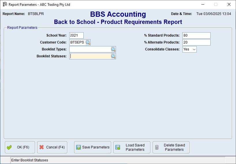Click the Date & Time value text

[x=214, y=14]
